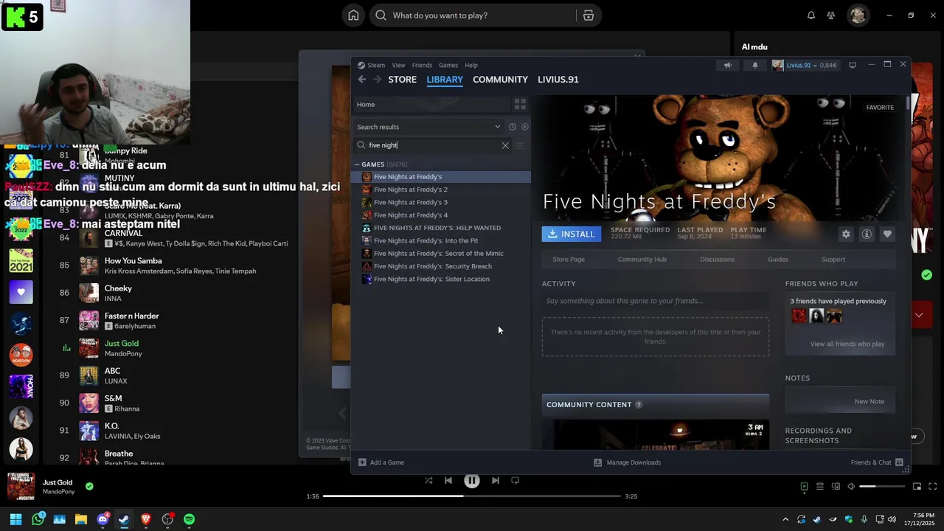Open Steam from the taskbar
This screenshot has width=944, height=531.
tap(124, 519)
